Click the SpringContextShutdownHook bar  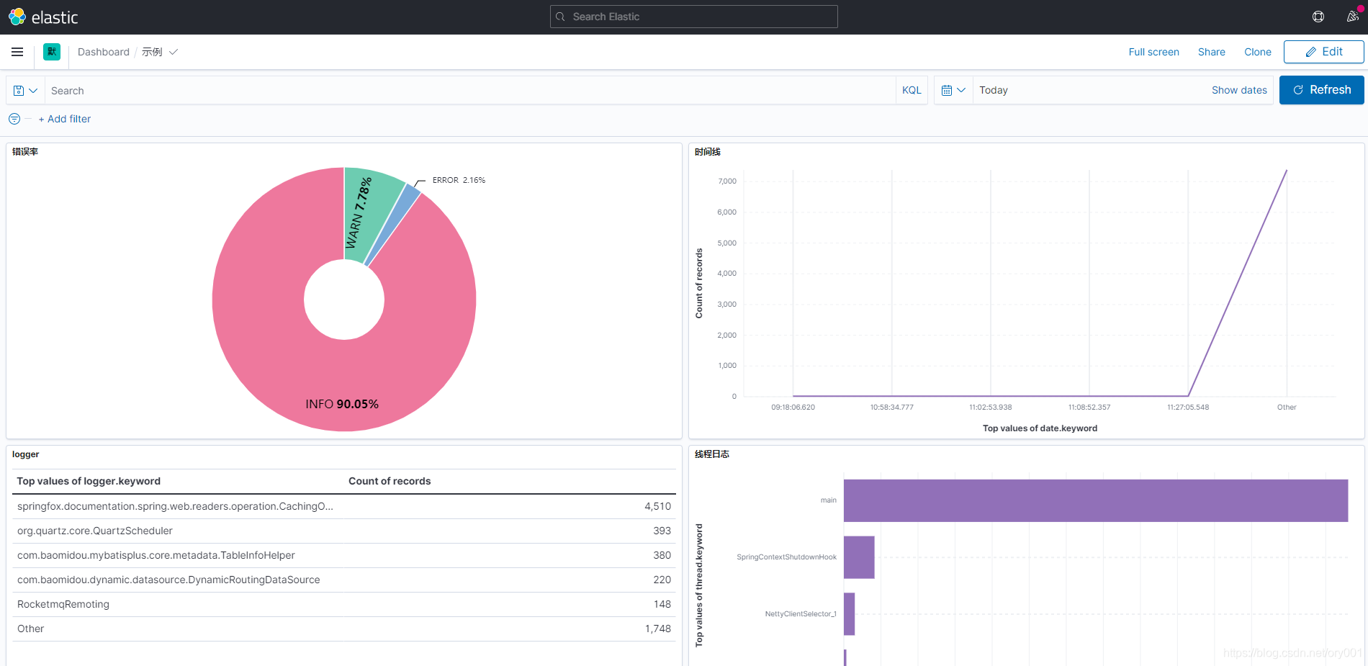(859, 557)
